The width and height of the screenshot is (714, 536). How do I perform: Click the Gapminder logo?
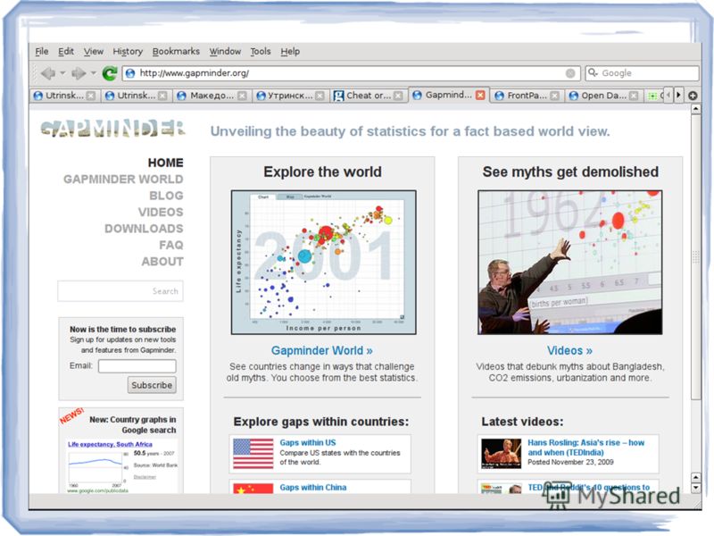pos(112,129)
